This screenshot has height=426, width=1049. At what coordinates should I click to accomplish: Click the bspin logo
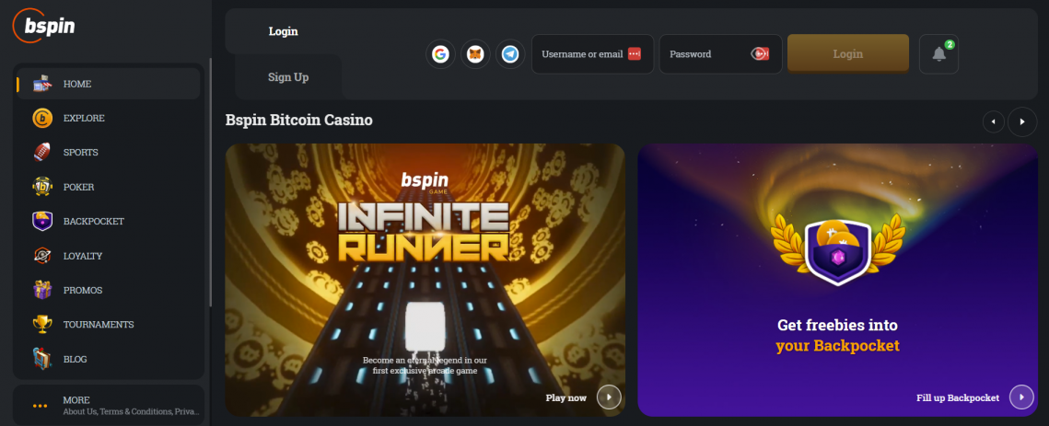[44, 26]
